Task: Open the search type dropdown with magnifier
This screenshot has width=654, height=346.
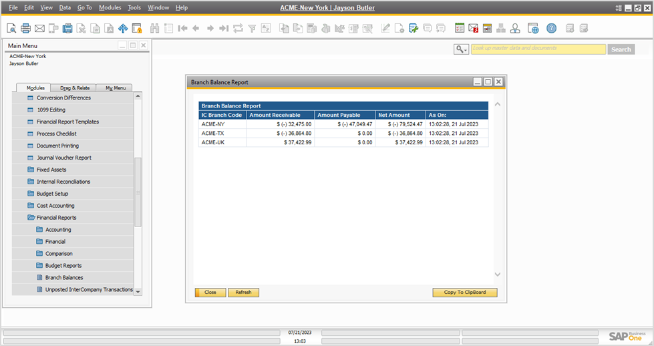Action: click(x=461, y=49)
